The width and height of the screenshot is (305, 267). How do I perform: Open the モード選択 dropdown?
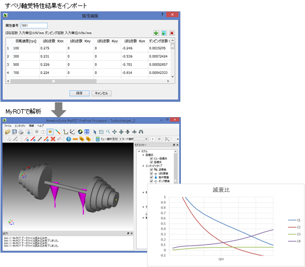pos(141,139)
